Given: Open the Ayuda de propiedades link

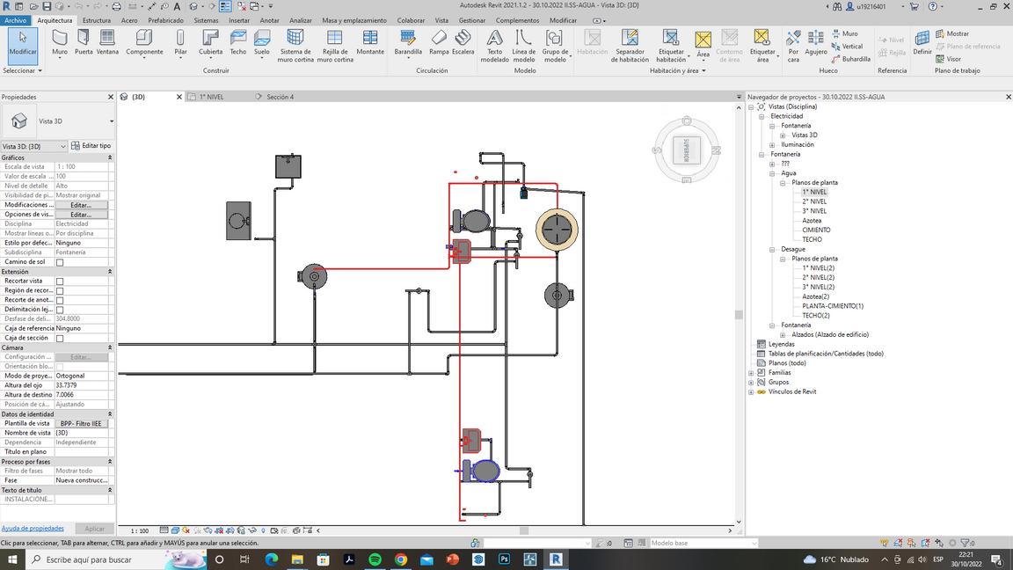Looking at the screenshot, I should tap(33, 529).
